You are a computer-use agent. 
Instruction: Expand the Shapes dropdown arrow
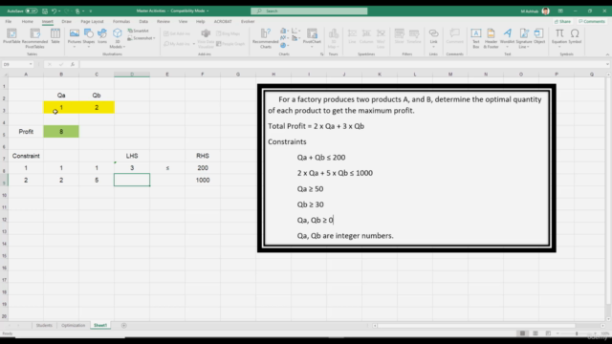[x=89, y=47]
